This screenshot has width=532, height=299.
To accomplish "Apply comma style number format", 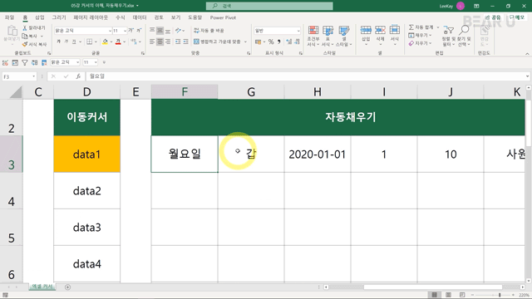I will [x=278, y=42].
